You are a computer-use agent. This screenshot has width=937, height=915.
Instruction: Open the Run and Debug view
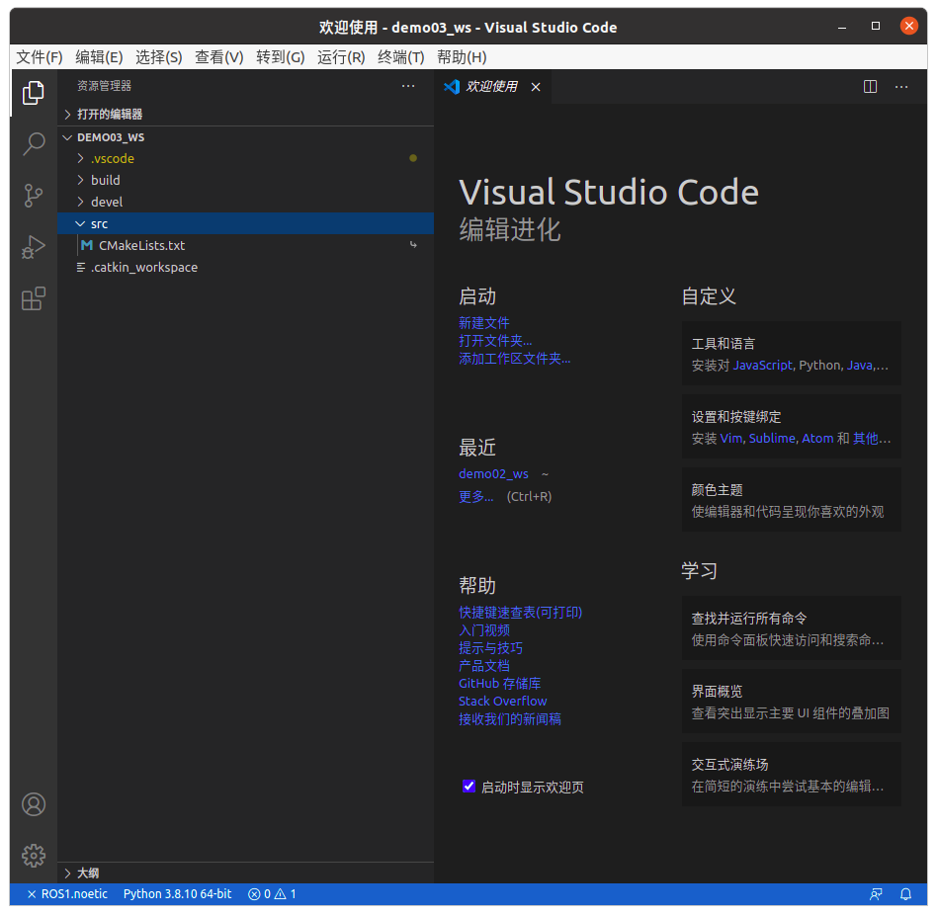pos(33,247)
